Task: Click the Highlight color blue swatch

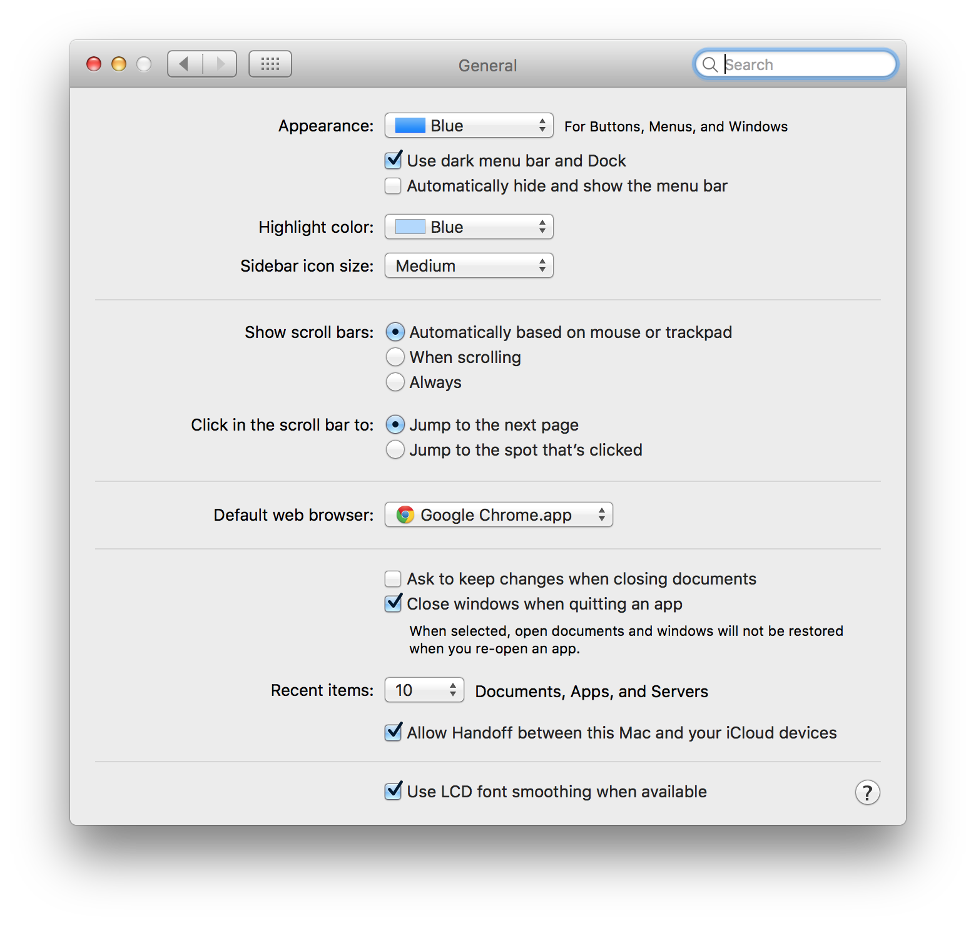Action: tap(410, 227)
